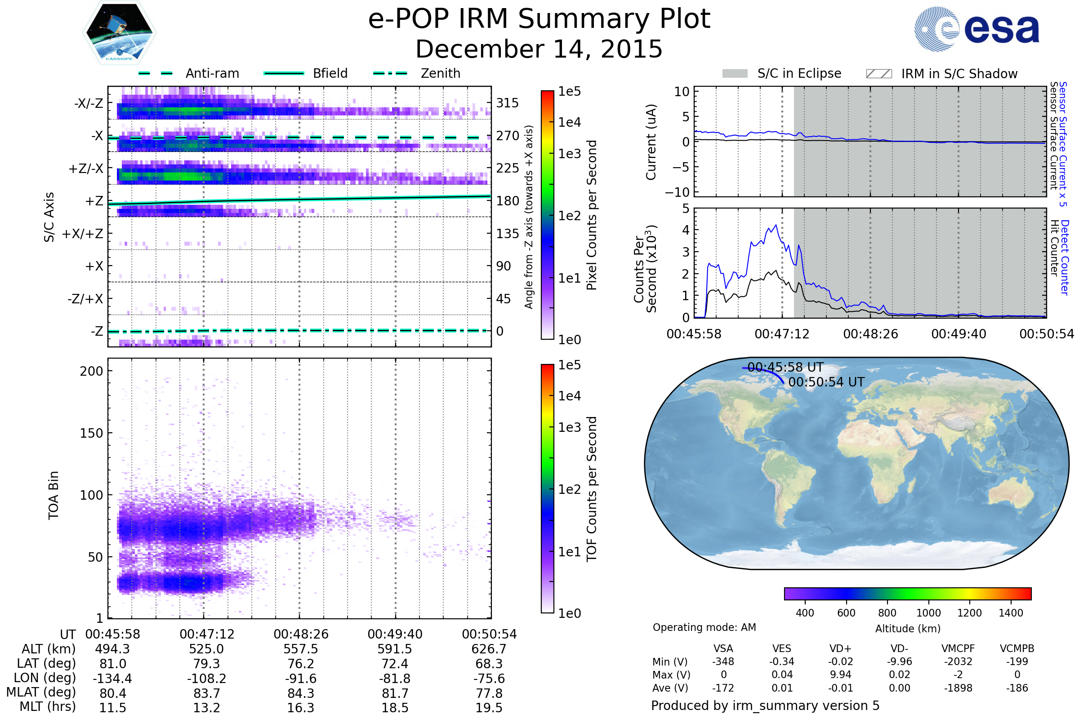Click the TOF Counts per Second colorbar
1079x719 pixels.
[x=547, y=489]
